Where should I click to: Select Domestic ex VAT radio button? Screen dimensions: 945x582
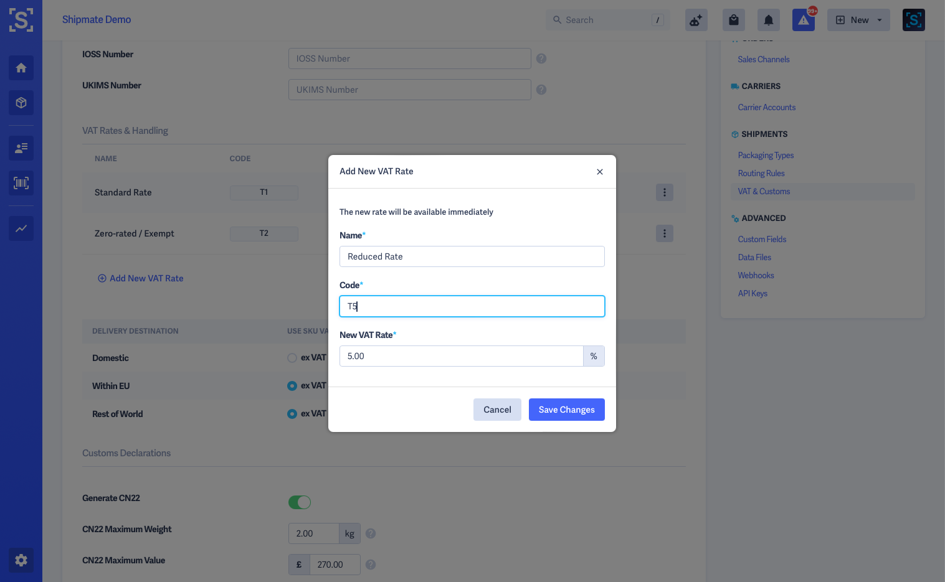[292, 358]
